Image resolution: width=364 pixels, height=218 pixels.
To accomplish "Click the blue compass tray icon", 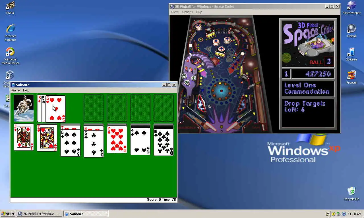I will pos(344,214).
